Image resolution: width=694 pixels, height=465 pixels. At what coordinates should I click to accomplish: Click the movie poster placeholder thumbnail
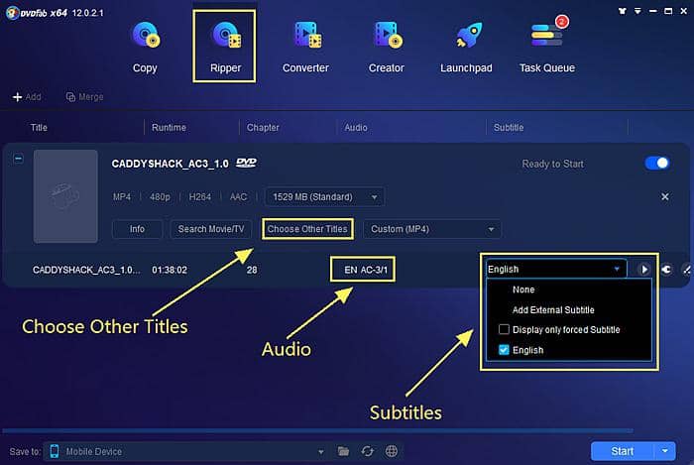click(x=65, y=196)
